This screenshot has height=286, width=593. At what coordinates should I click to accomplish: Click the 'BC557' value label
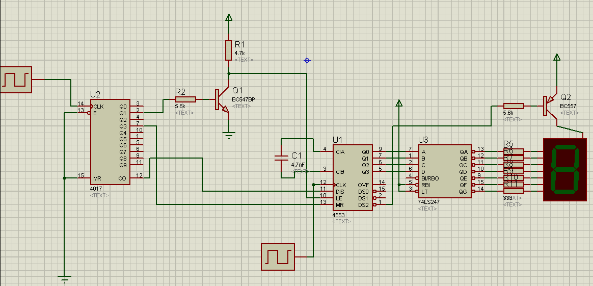pos(568,107)
